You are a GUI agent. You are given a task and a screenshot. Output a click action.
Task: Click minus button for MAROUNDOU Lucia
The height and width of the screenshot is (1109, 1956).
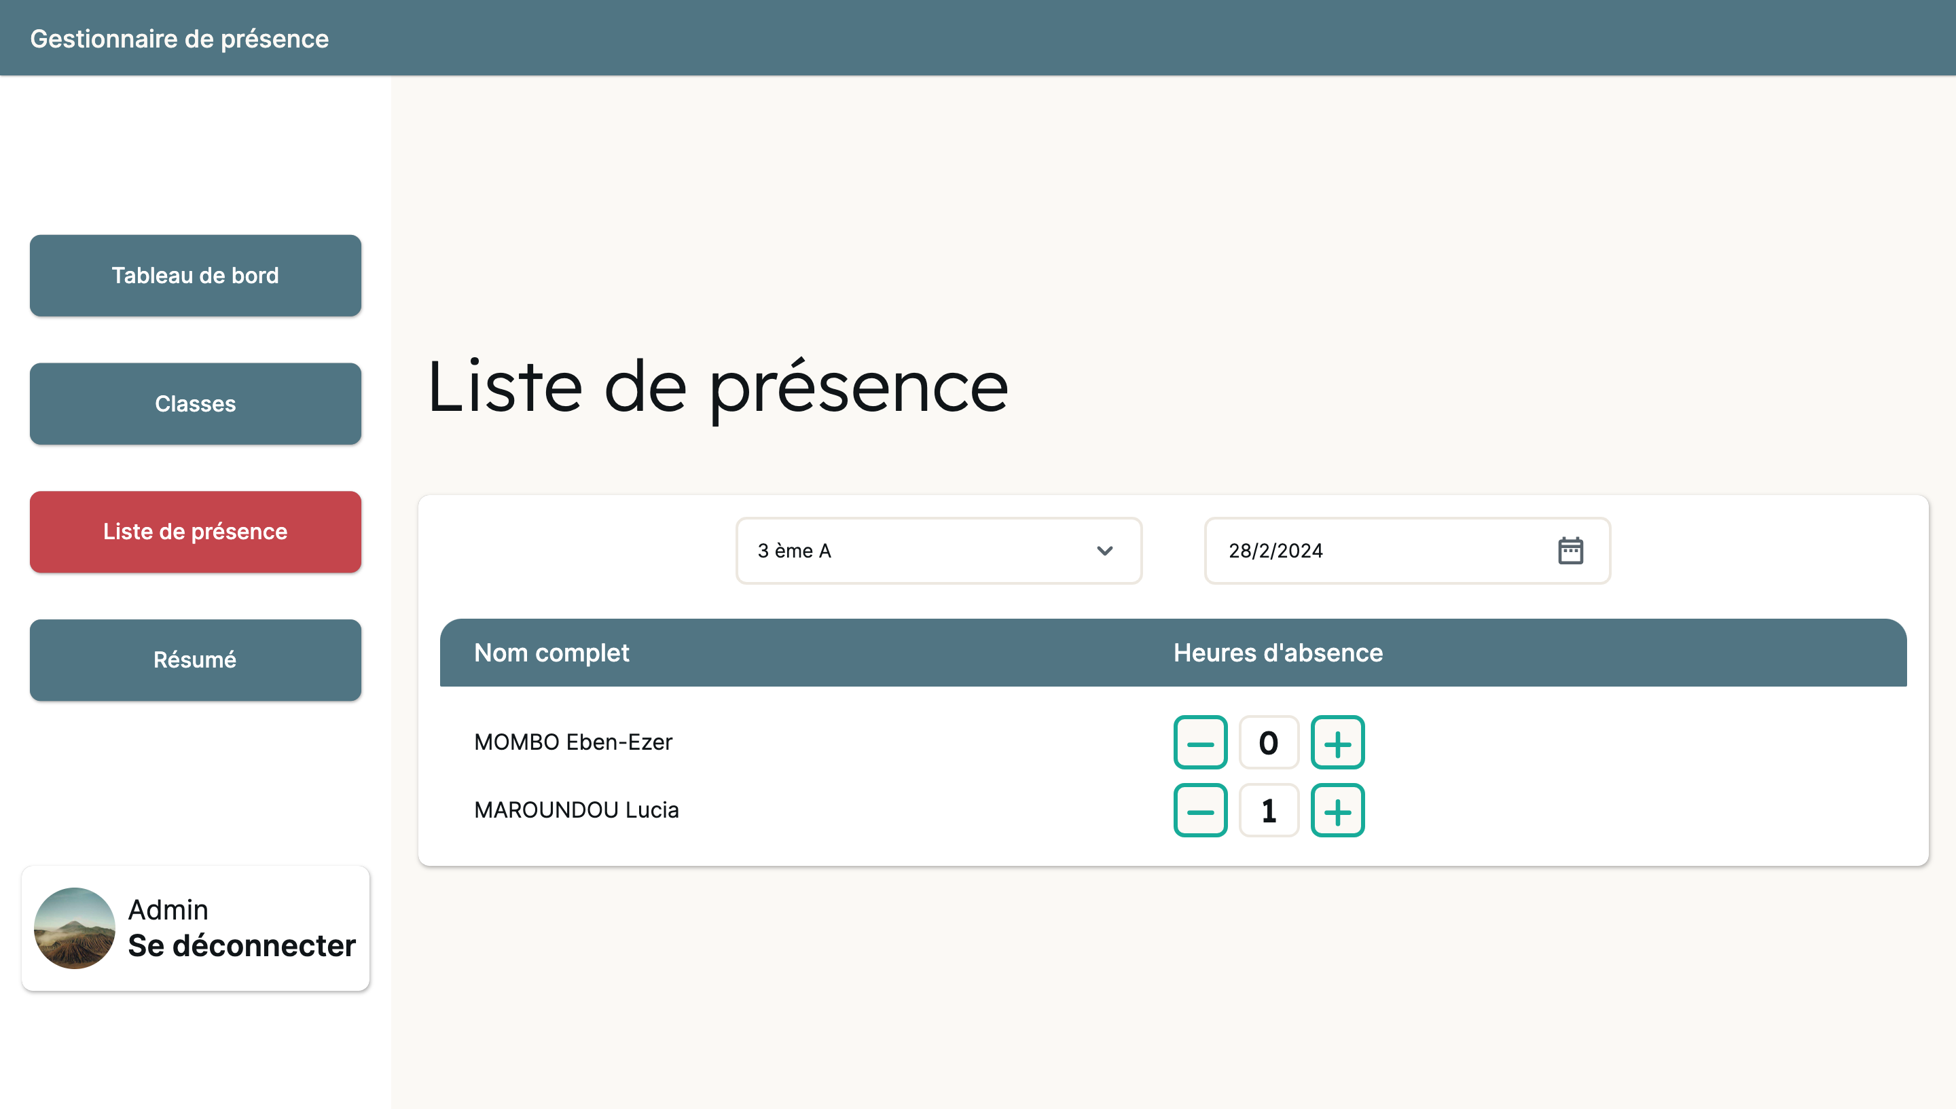[x=1199, y=810]
